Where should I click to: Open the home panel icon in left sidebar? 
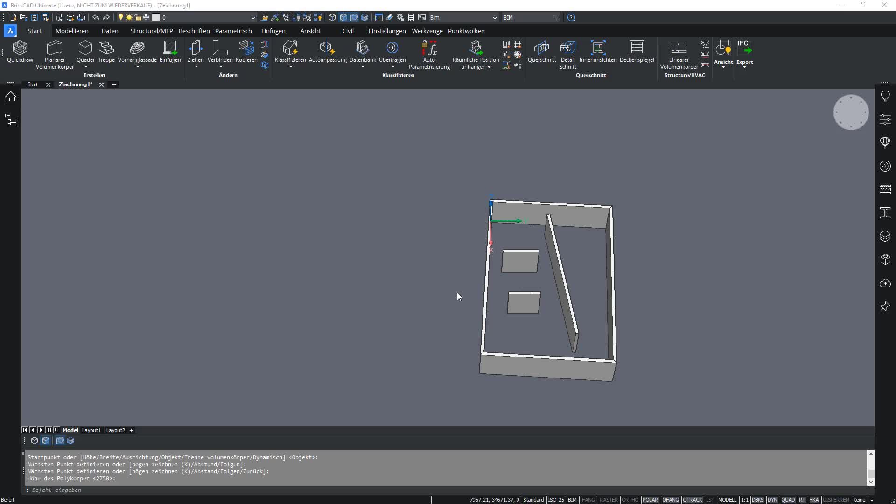pyautogui.click(x=11, y=97)
